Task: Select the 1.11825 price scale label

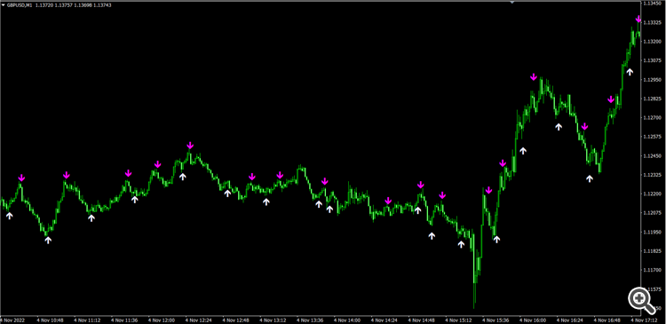Action: pyautogui.click(x=653, y=251)
